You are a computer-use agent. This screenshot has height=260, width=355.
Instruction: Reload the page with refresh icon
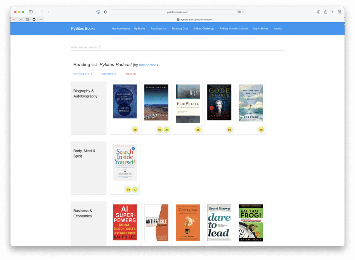point(243,12)
